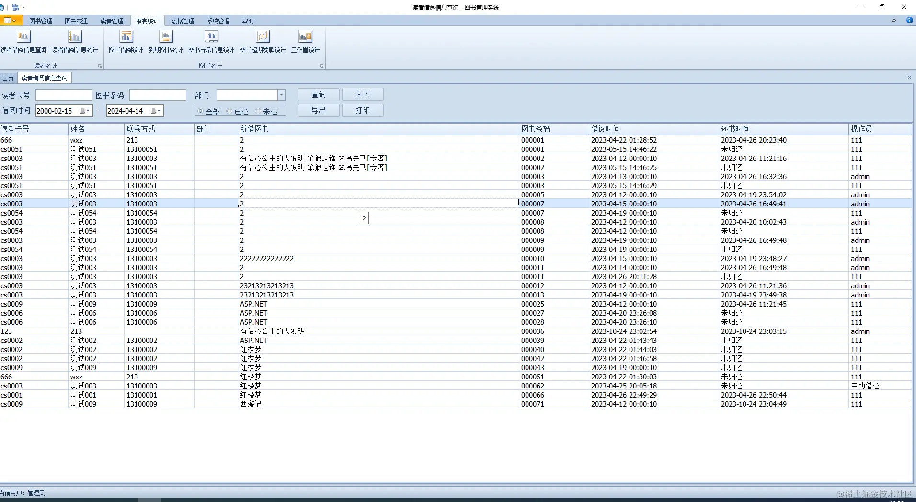Focus the 图书条码 input field
Viewport: 916px width, 502px height.
point(158,95)
